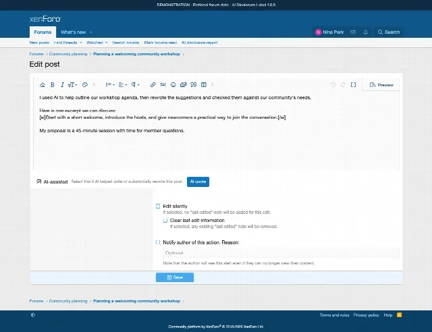The width and height of the screenshot is (432, 332).
Task: Expand the What's new dropdown arrow
Action: tap(91, 32)
